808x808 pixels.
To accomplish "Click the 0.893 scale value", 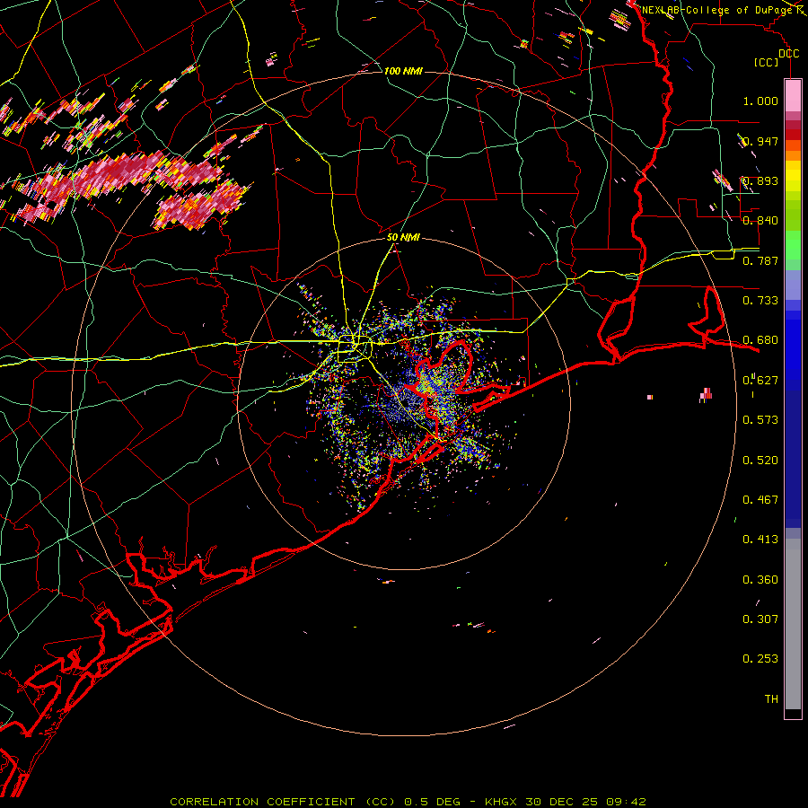I will pyautogui.click(x=760, y=180).
